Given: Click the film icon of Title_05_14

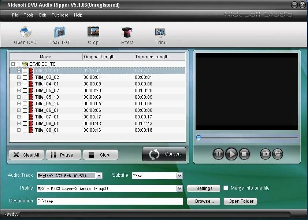Looking at the screenshot, I should click(31, 104).
